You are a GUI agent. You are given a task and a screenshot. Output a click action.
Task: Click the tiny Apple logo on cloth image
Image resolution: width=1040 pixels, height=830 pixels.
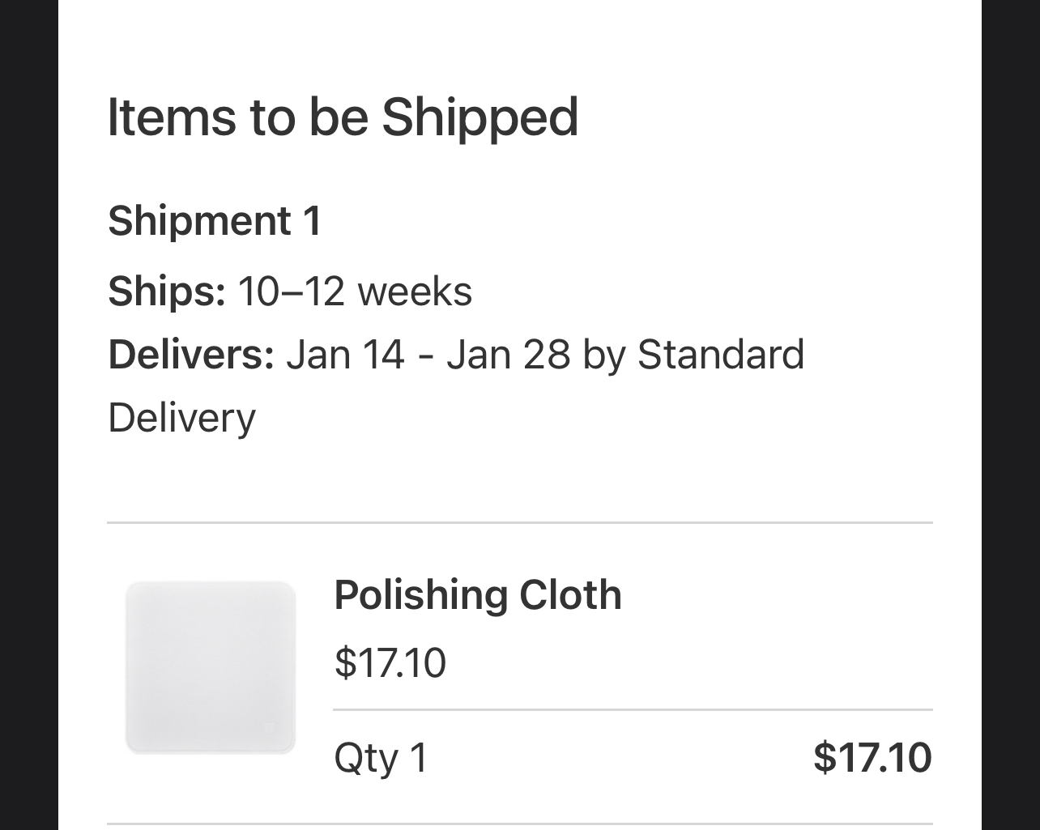click(x=271, y=727)
